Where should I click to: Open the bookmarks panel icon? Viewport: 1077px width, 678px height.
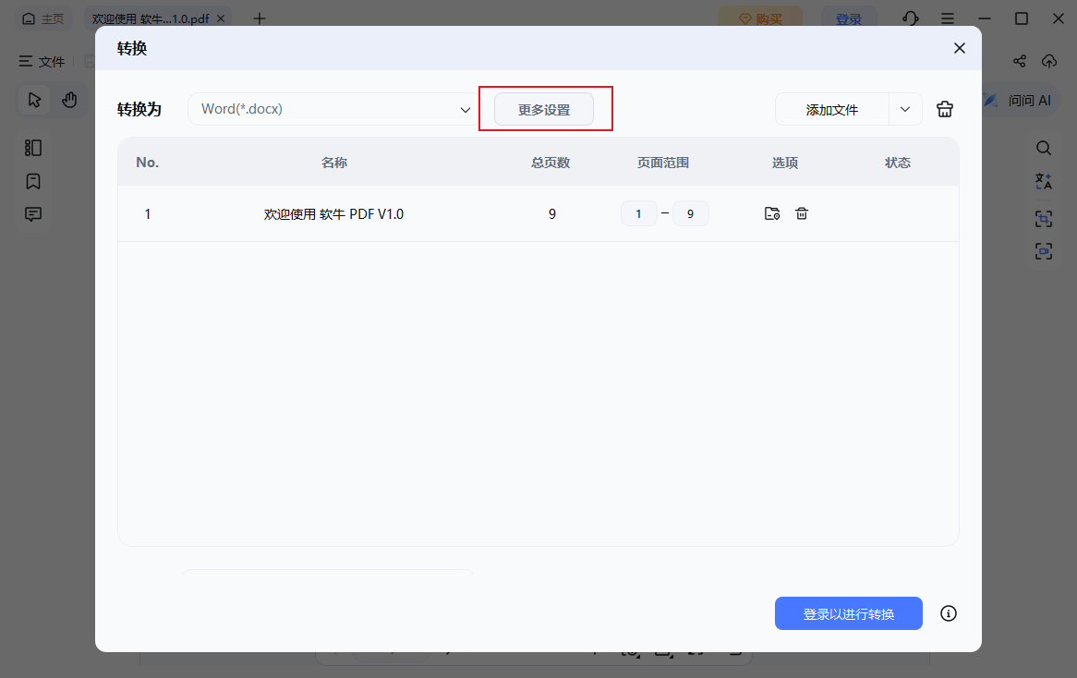coord(33,181)
